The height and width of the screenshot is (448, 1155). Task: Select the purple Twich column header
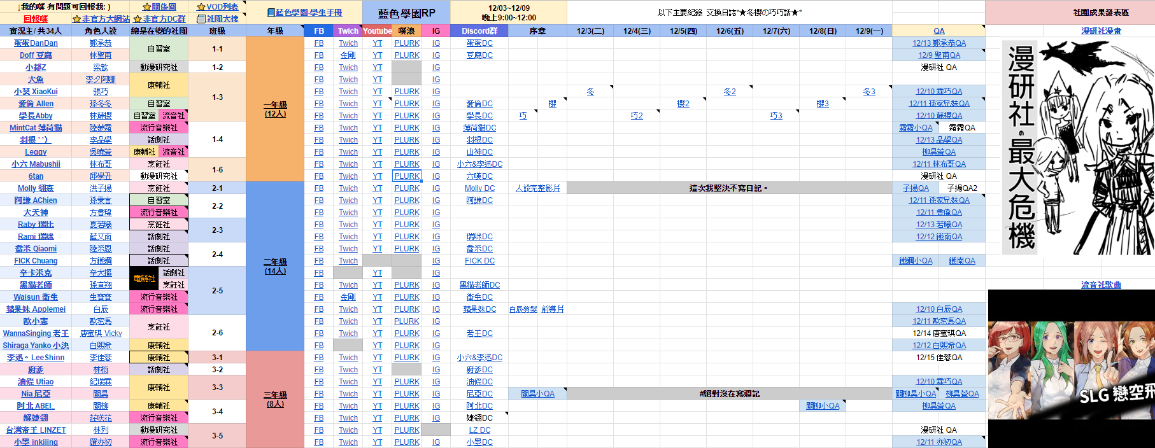(x=348, y=31)
